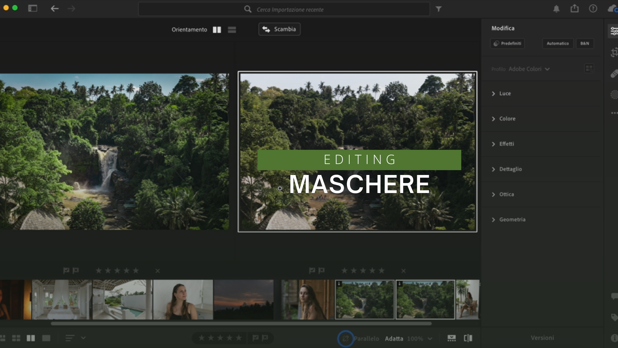The width and height of the screenshot is (618, 348).
Task: Select stacked top-bottom orientation icon
Action: coord(232,30)
